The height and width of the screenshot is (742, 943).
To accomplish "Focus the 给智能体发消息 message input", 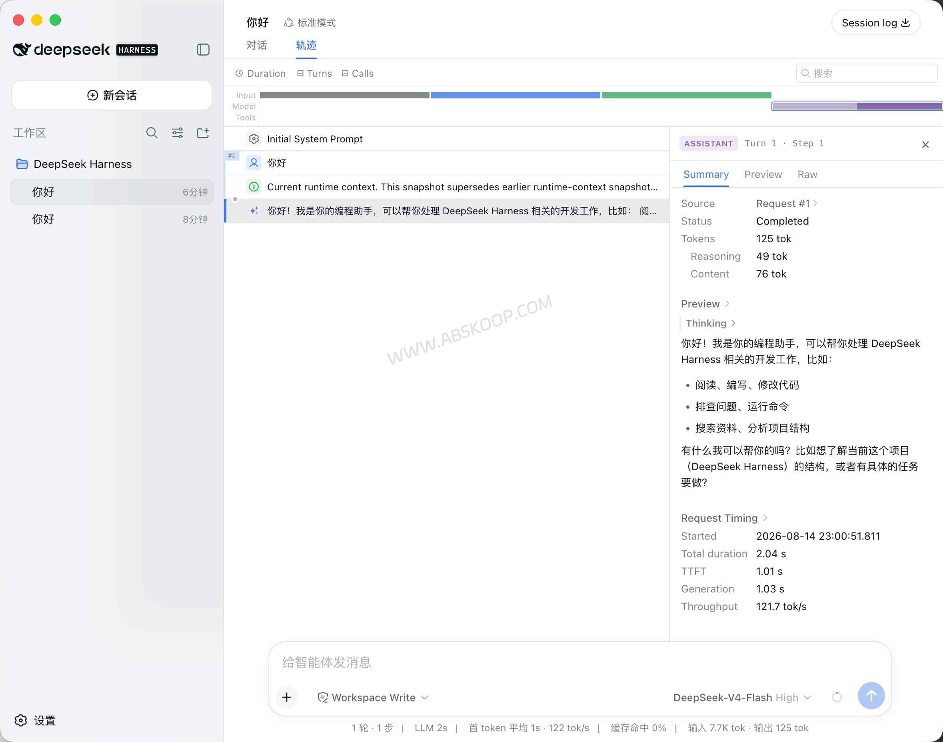I will (x=580, y=662).
